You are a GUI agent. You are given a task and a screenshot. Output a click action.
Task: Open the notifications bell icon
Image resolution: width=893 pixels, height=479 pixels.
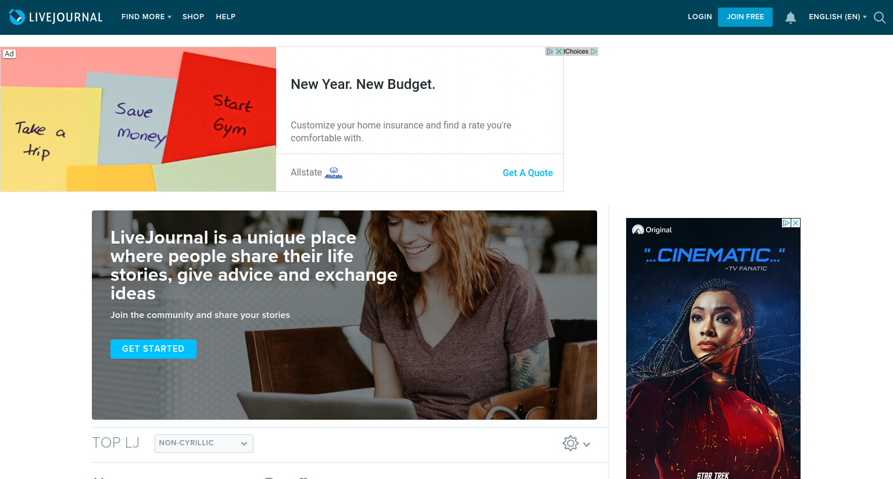(791, 17)
